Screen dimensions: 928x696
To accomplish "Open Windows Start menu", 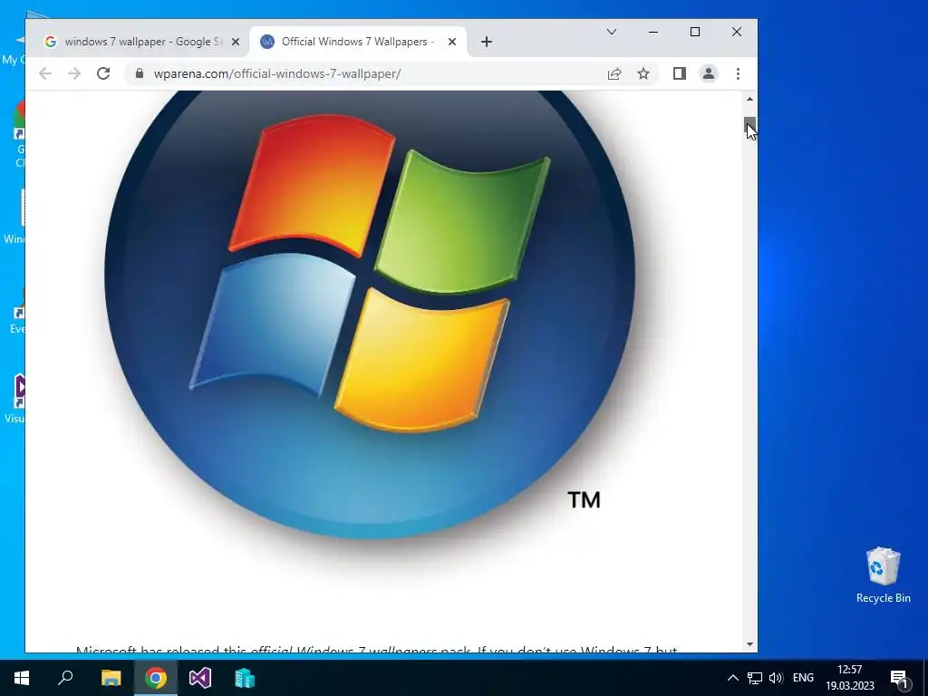I will (x=22, y=678).
